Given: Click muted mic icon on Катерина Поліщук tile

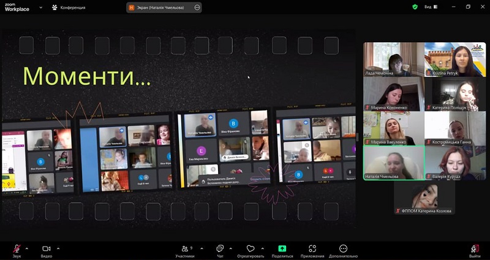Looking at the screenshot, I should tap(429, 108).
